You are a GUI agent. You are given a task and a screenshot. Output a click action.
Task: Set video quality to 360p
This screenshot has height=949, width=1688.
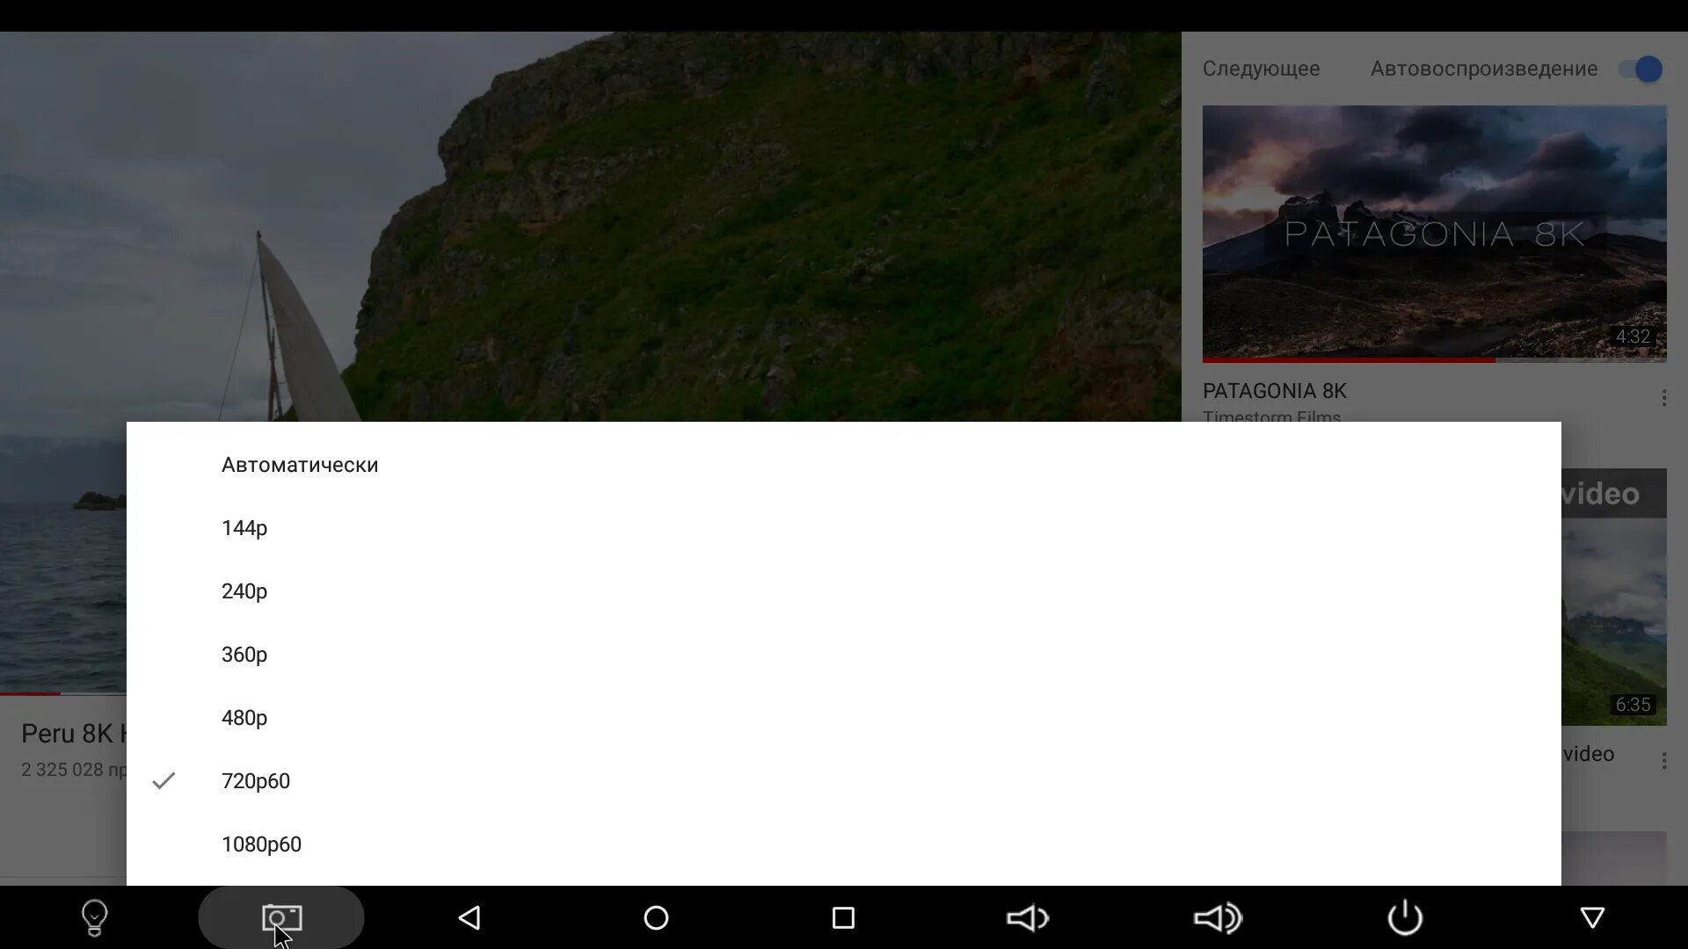[x=844, y=655]
